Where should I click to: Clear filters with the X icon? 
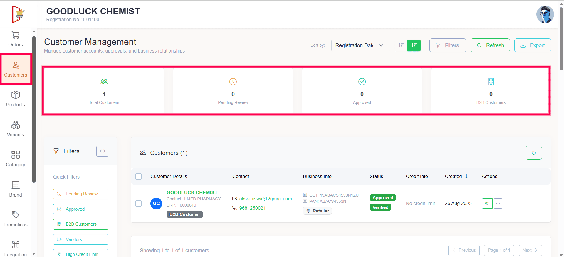102,151
